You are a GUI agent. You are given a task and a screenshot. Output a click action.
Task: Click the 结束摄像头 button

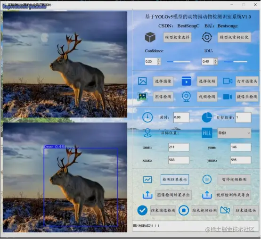pos(245,210)
